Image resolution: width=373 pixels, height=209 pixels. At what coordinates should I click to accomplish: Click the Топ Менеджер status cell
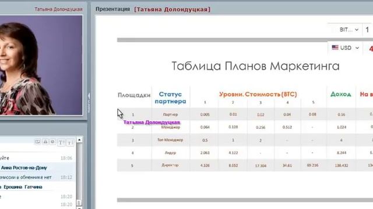click(170, 140)
